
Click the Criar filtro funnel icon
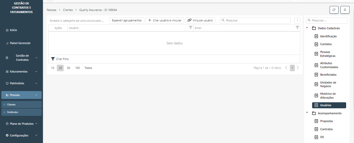click(53, 59)
